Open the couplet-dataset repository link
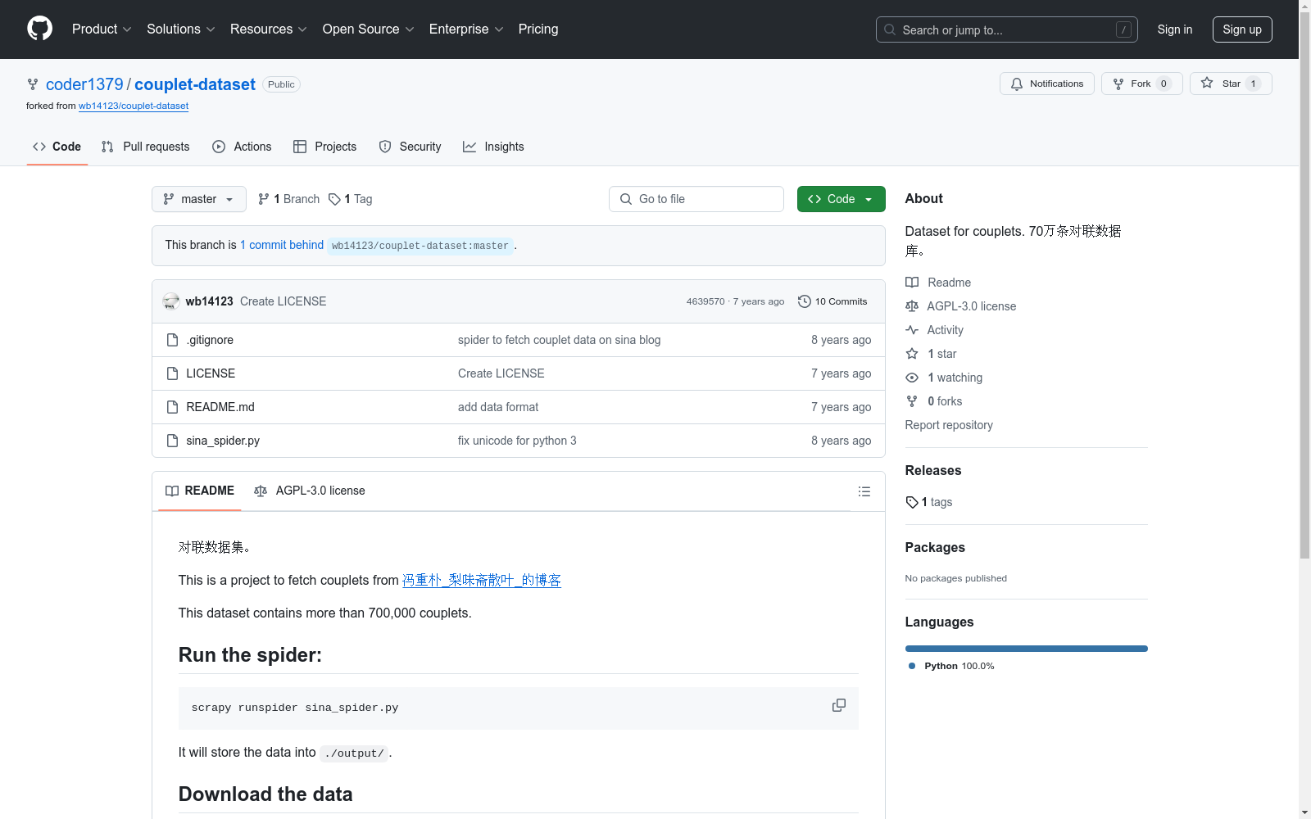1311x819 pixels. pyautogui.click(x=195, y=84)
